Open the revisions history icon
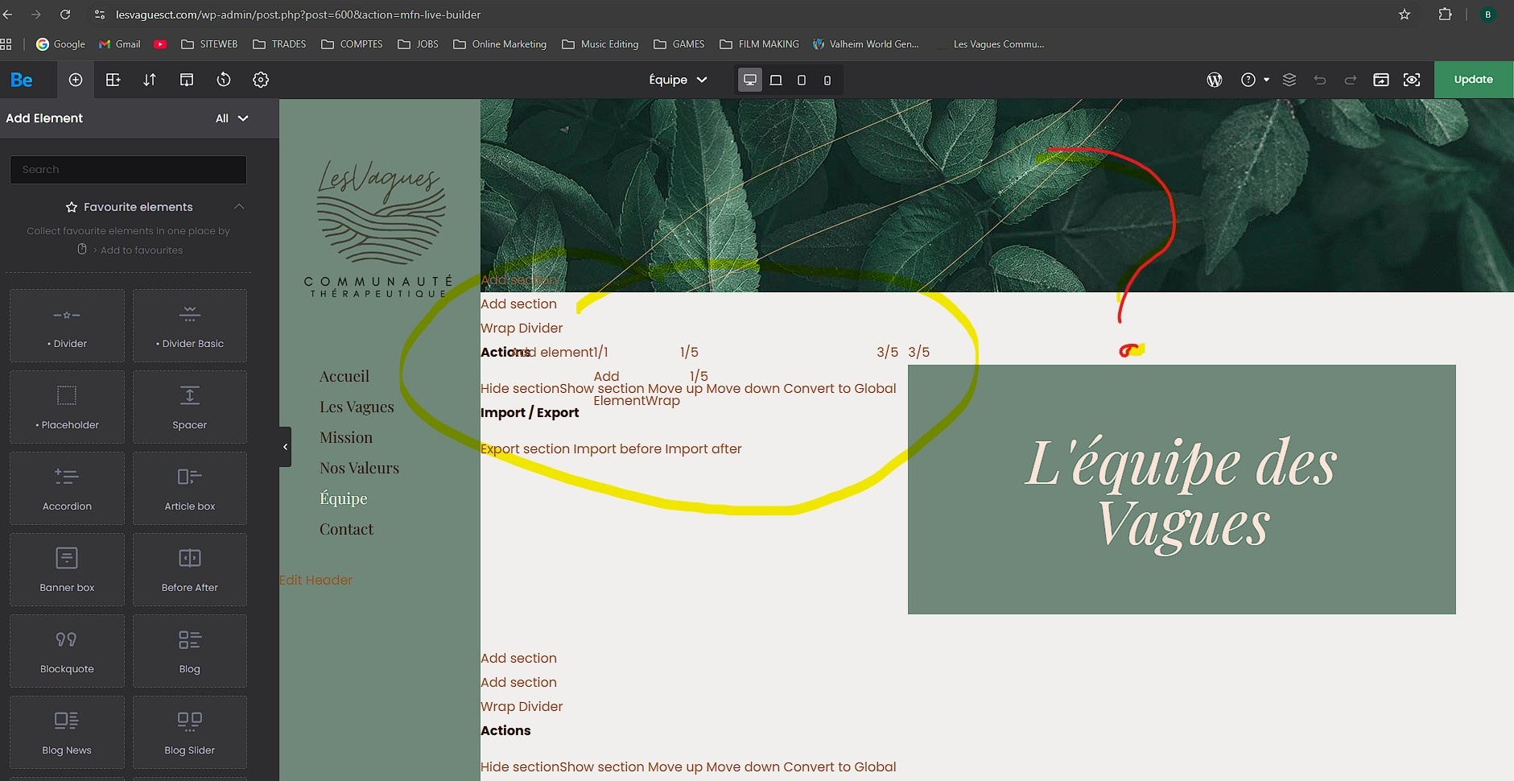The width and height of the screenshot is (1514, 781). [x=224, y=80]
